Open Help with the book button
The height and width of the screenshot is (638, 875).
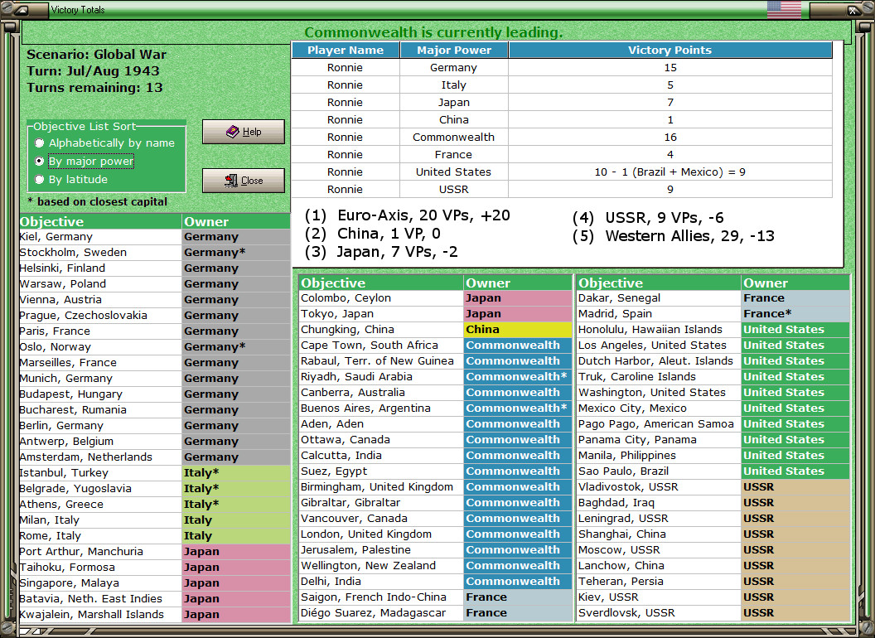pyautogui.click(x=243, y=132)
